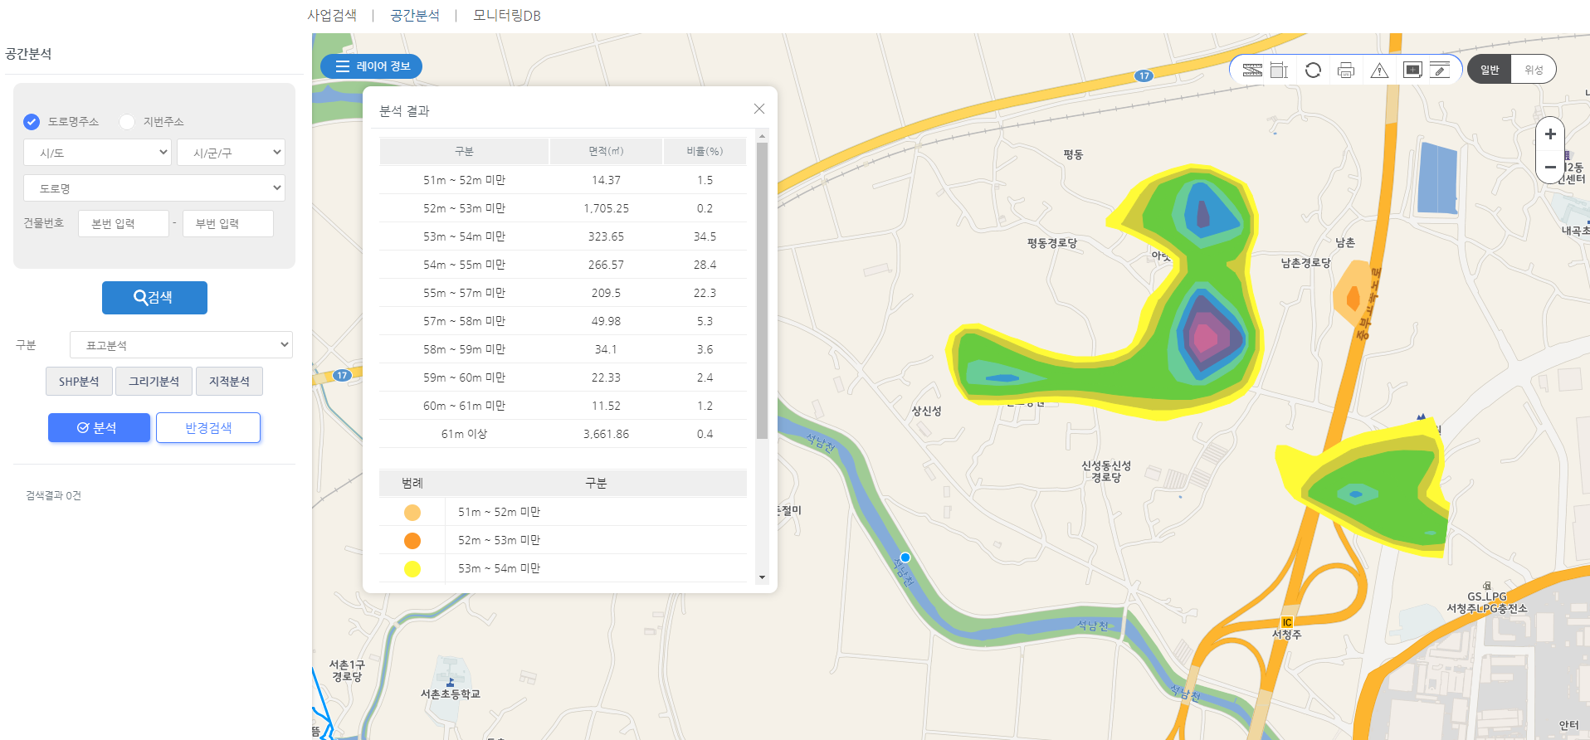Click the warning triangle icon
This screenshot has height=740, width=1590.
[x=1379, y=71]
